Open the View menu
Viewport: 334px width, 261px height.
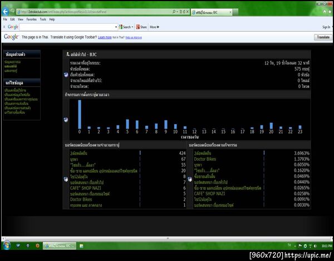coord(21,19)
